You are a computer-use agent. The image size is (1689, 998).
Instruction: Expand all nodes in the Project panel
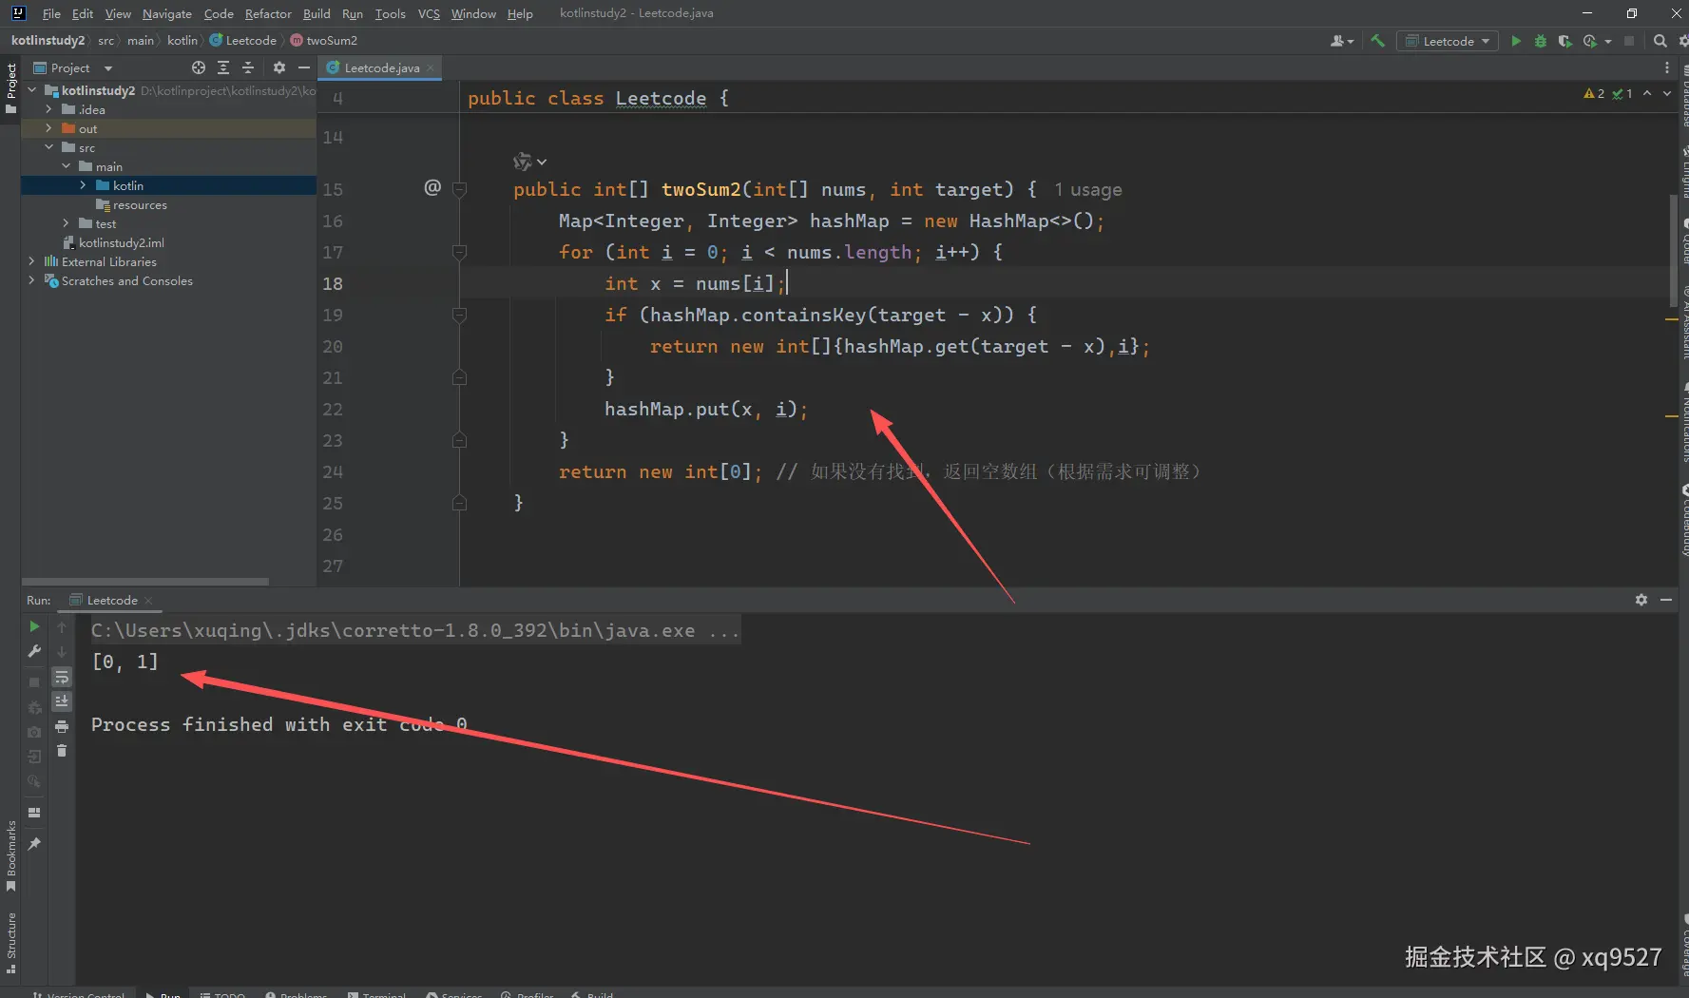pyautogui.click(x=223, y=67)
